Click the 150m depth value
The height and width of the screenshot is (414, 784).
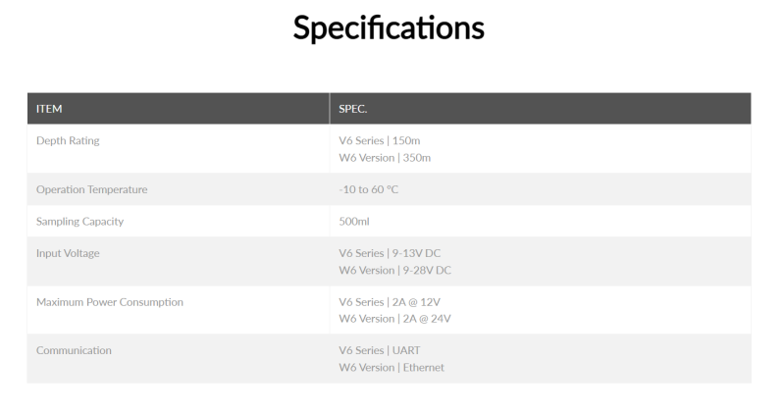coord(405,140)
